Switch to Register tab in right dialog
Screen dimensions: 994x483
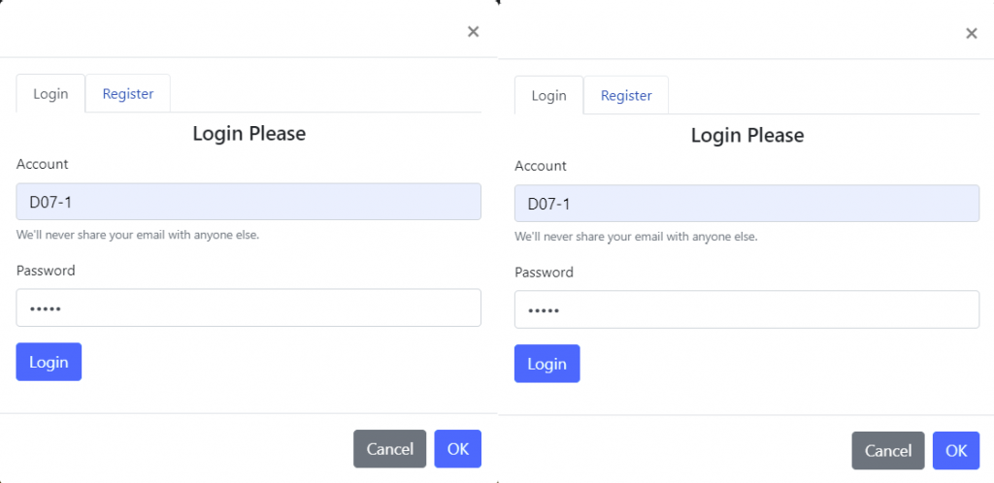(x=626, y=96)
